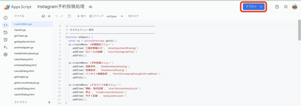Image resolution: width=301 pixels, height=106 pixels.
Task: Open the 実行ログ execution log
Action: click(x=133, y=16)
